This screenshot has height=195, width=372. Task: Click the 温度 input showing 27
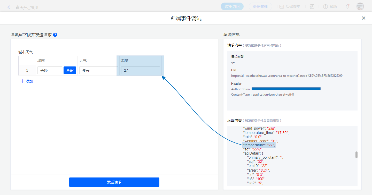pyautogui.click(x=140, y=70)
